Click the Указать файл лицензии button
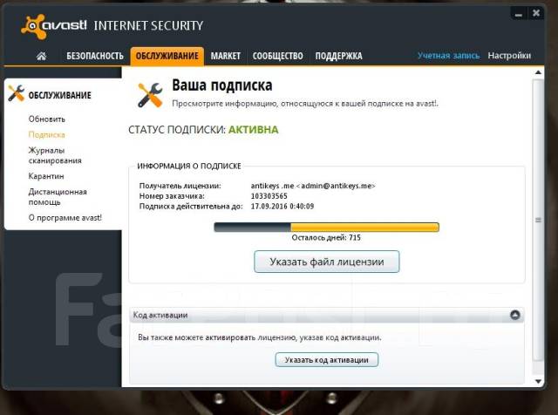This screenshot has width=558, height=415. (x=327, y=262)
